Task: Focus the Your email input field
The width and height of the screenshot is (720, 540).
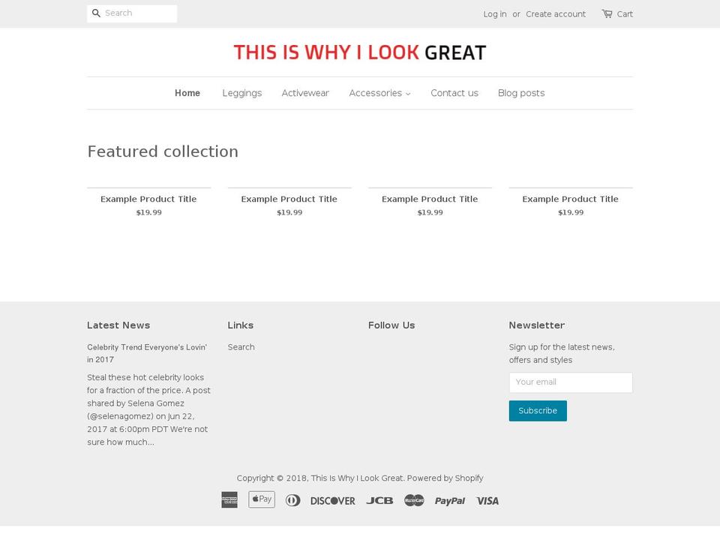Action: coord(571,382)
